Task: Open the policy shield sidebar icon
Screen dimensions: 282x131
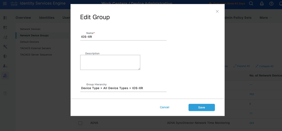Action: [5, 56]
